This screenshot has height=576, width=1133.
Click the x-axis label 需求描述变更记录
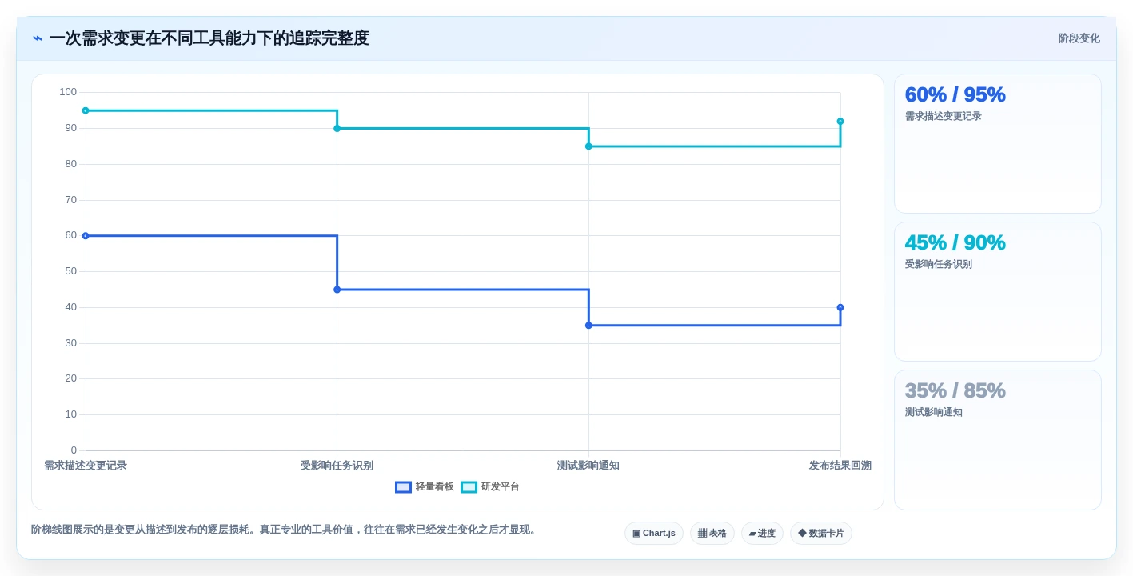pos(86,466)
